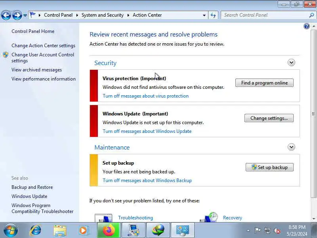Select the System and Security breadcrumb
317x238 pixels.
click(x=103, y=15)
